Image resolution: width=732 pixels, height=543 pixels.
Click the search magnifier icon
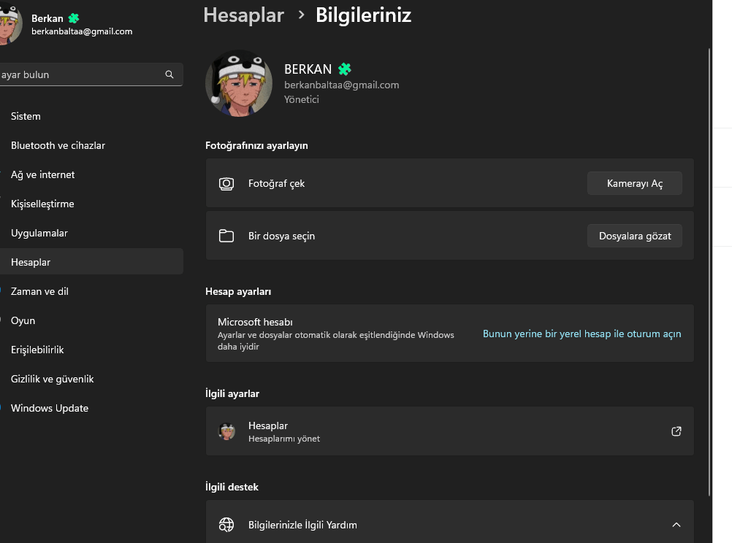pos(169,74)
